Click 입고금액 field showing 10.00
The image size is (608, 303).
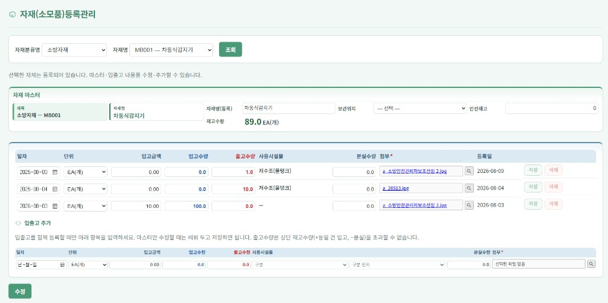(136, 206)
